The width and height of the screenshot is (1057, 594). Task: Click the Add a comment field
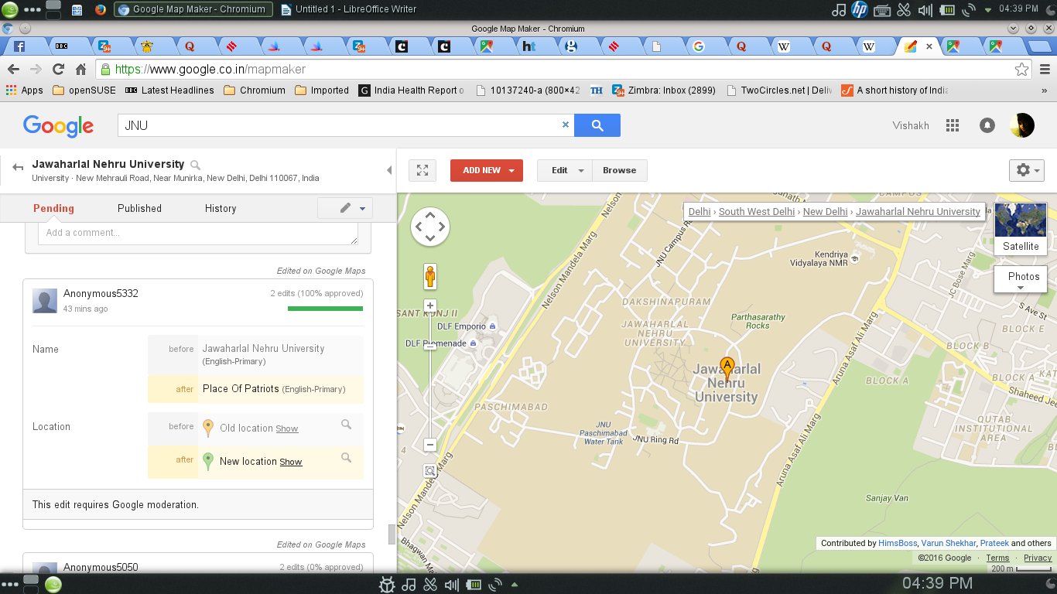click(x=198, y=233)
